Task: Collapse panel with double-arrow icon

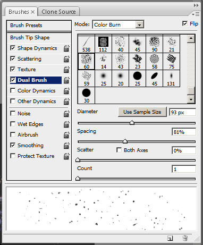Action: coord(196,5)
